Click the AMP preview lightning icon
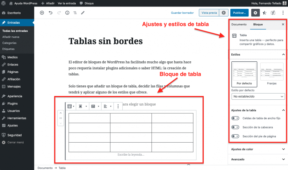This screenshot has width=288, height=170. (224, 13)
